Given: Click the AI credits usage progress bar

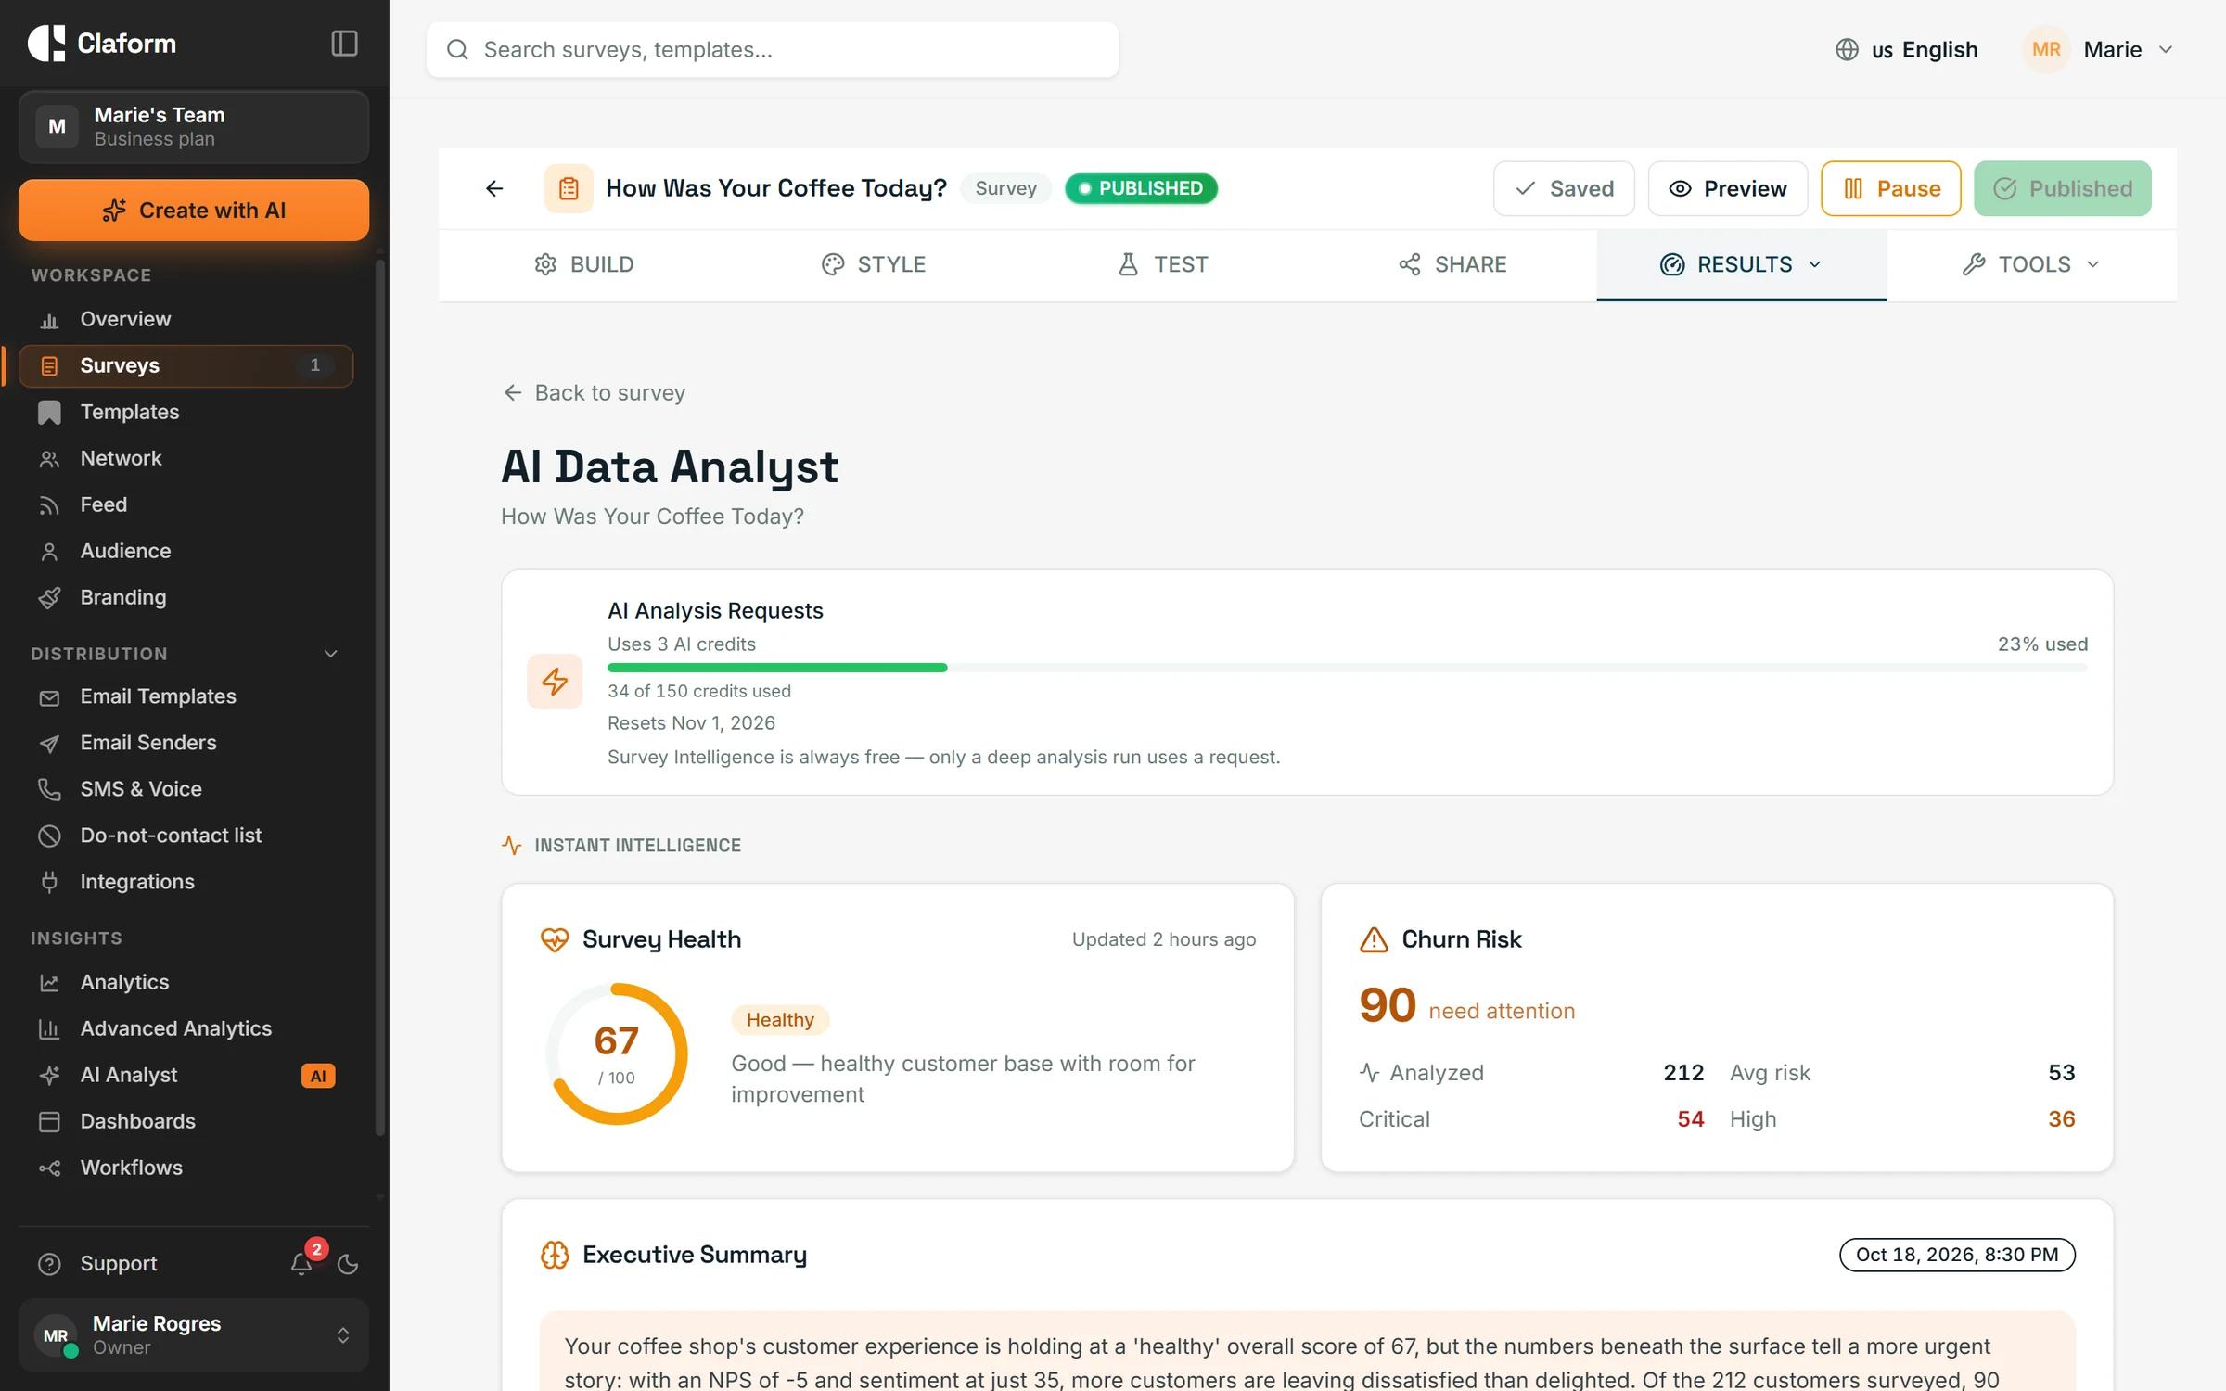Looking at the screenshot, I should click(x=1347, y=668).
